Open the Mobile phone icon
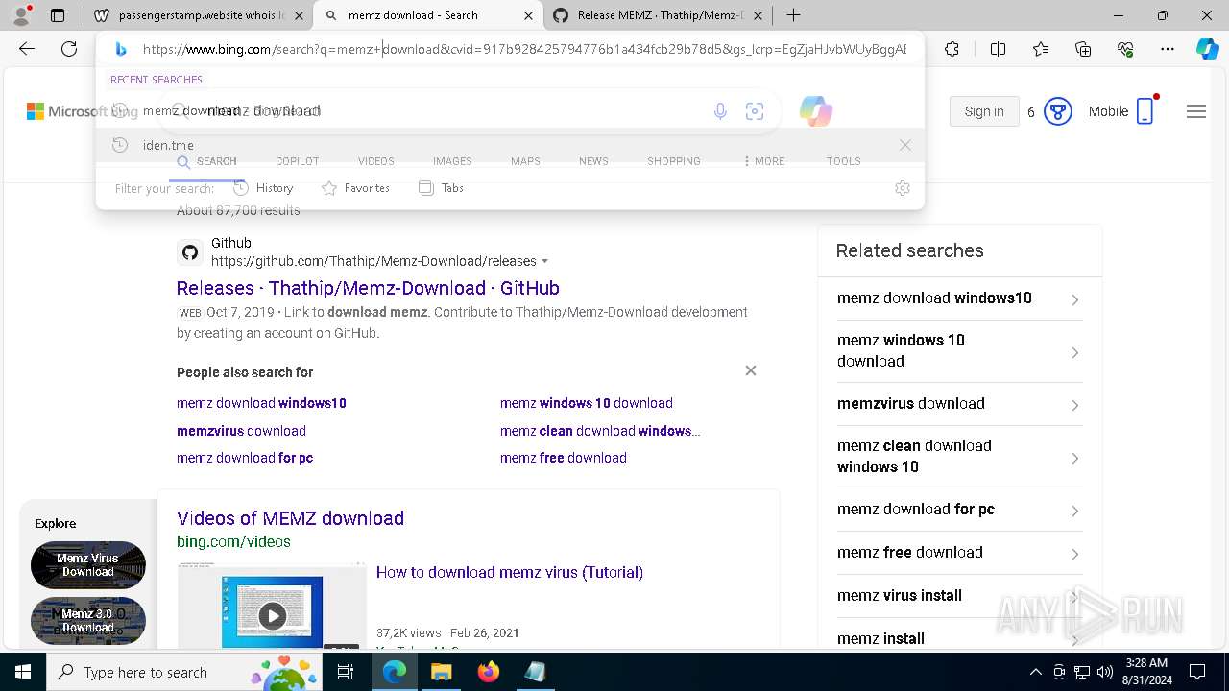 point(1145,111)
